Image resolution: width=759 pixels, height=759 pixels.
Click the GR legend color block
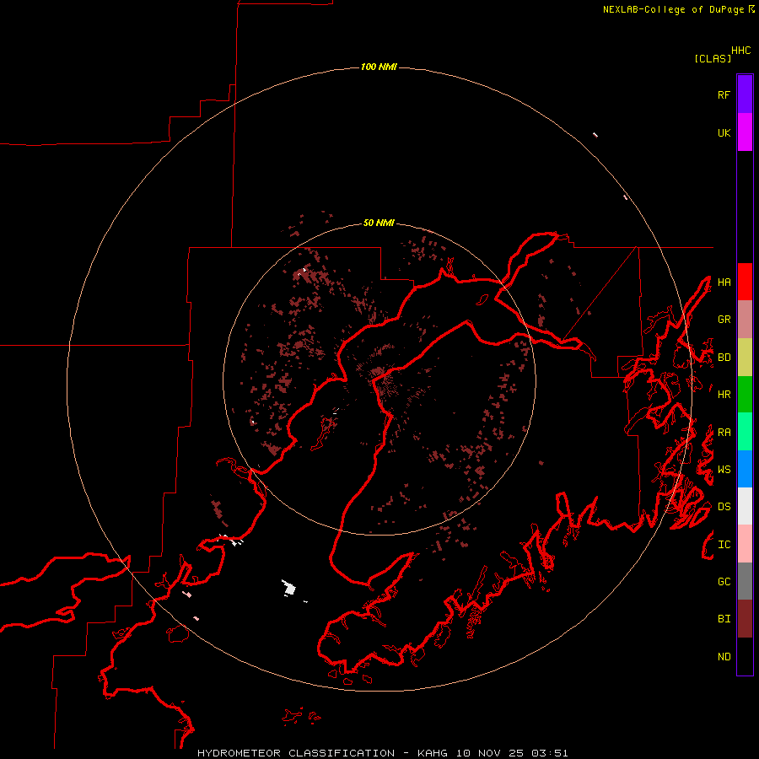coord(745,319)
